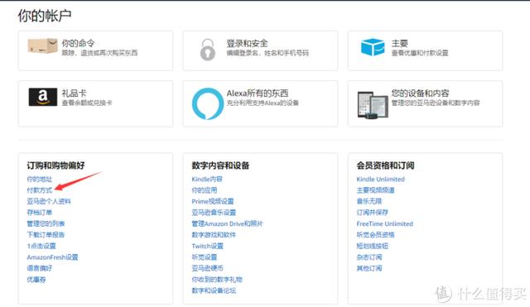Click the Kindle devices icon

point(373,105)
